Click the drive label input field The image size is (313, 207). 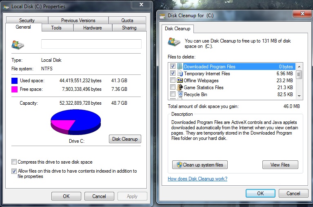pyautogui.click(x=91, y=44)
